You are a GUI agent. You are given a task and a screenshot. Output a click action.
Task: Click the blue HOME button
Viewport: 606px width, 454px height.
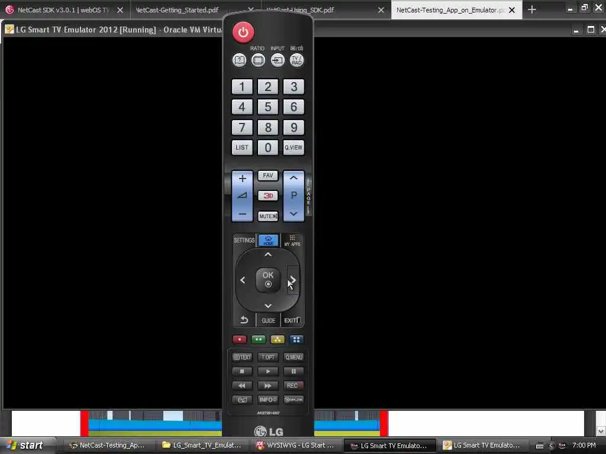268,240
